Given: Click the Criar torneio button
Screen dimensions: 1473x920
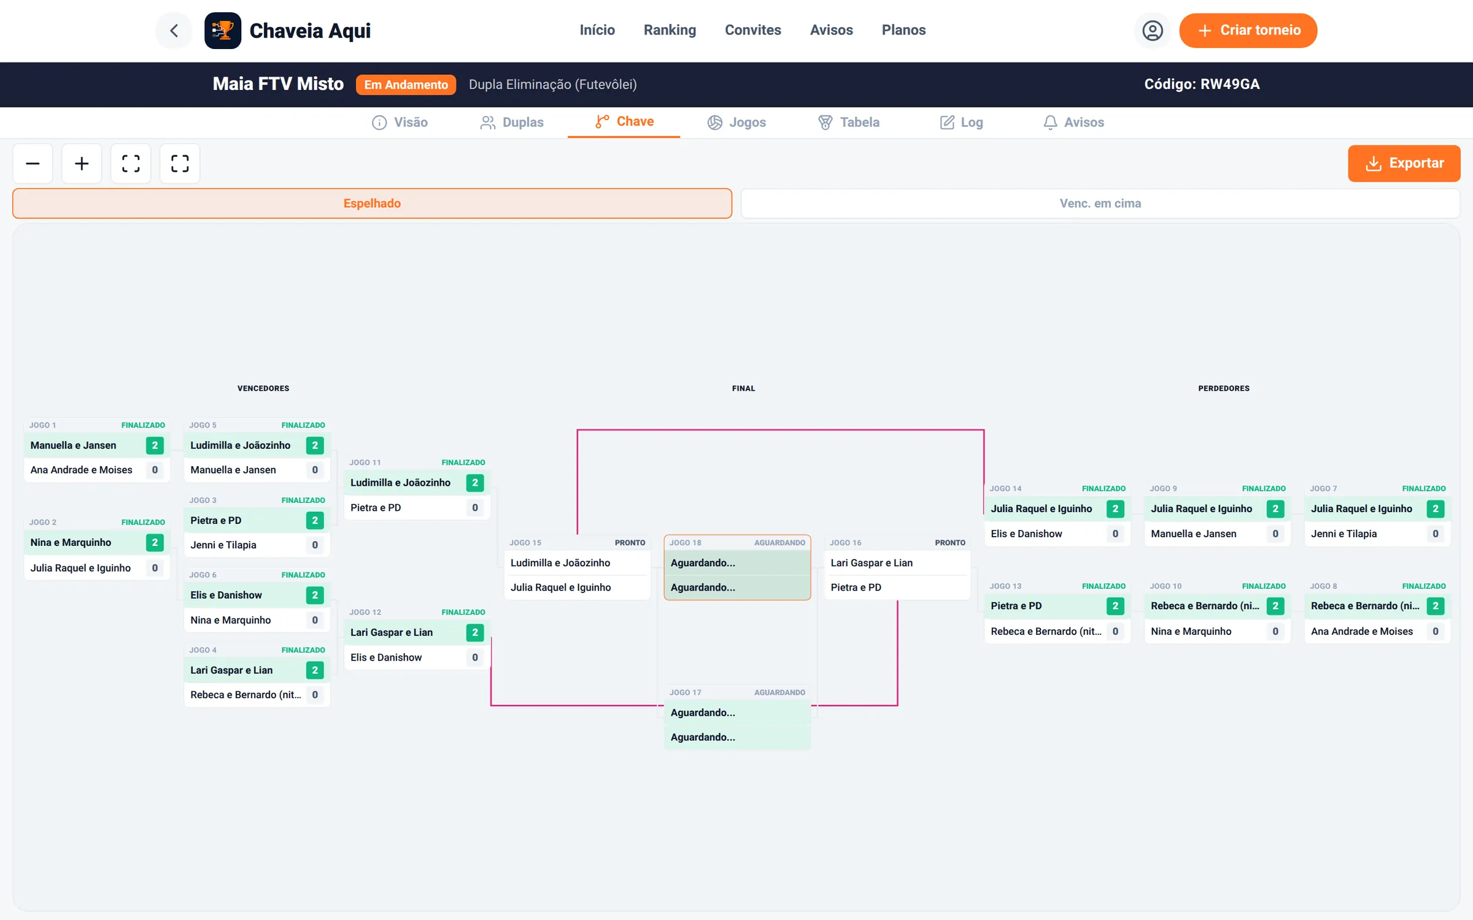Looking at the screenshot, I should 1248,30.
